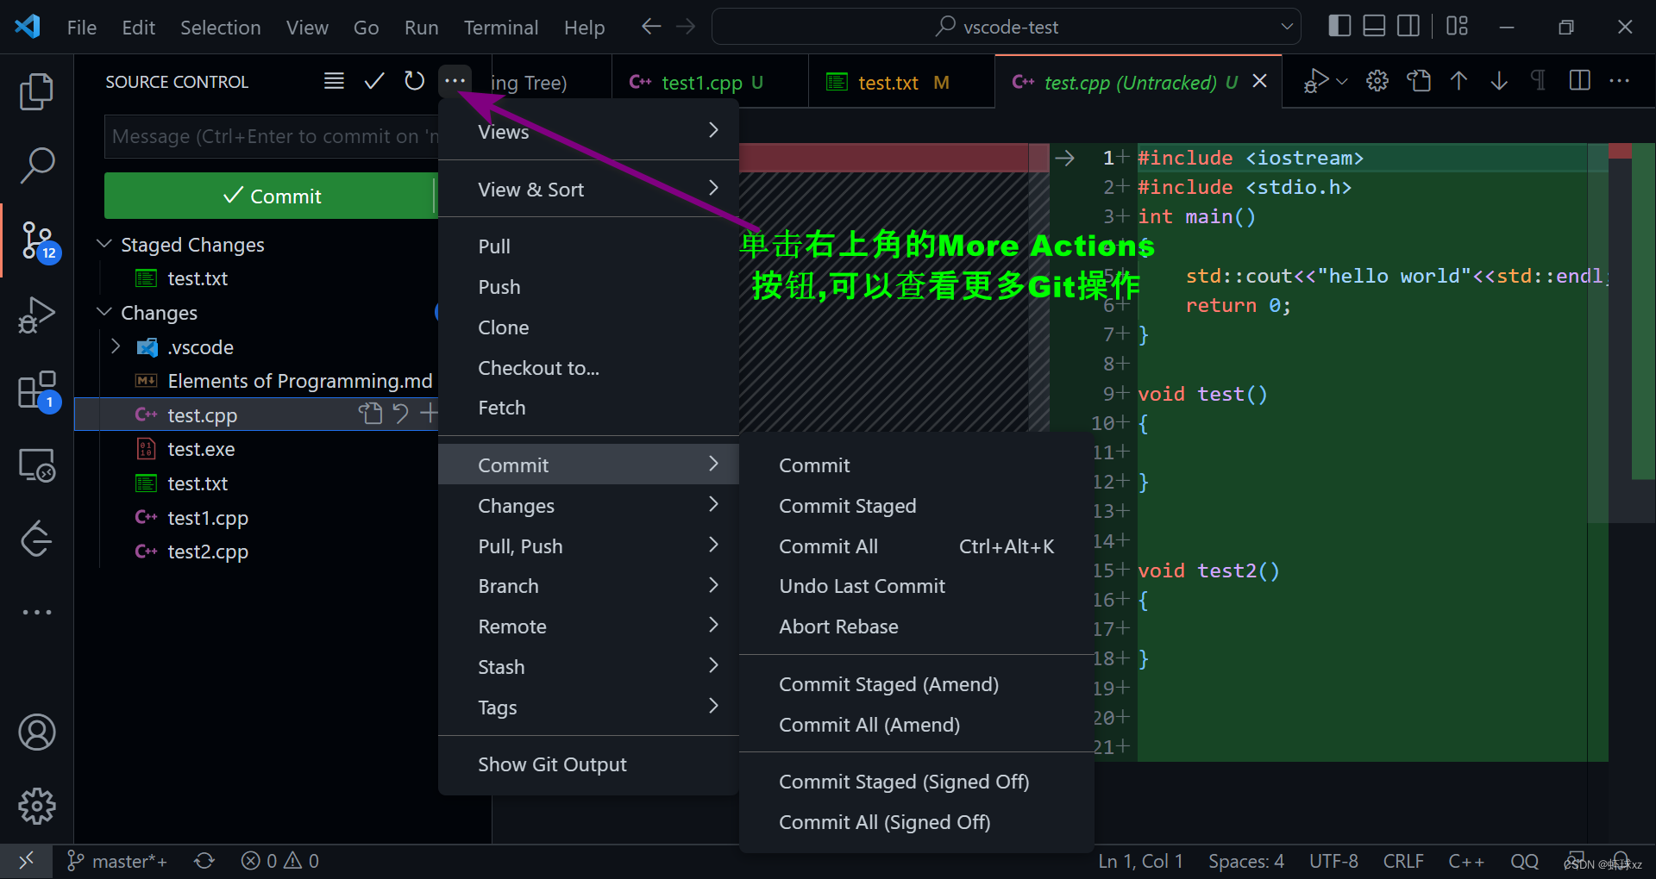Select Pull from the menu
The height and width of the screenshot is (879, 1656).
tap(589, 246)
